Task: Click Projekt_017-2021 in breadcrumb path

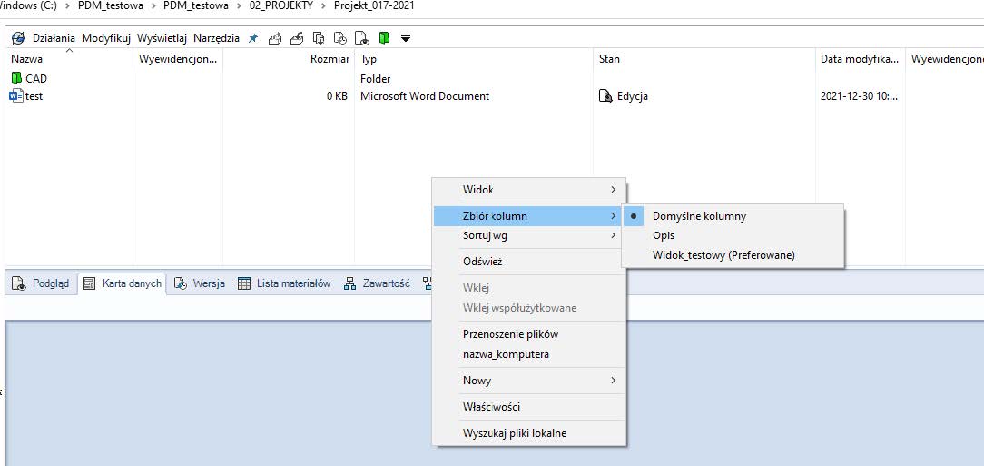Action: tap(374, 5)
